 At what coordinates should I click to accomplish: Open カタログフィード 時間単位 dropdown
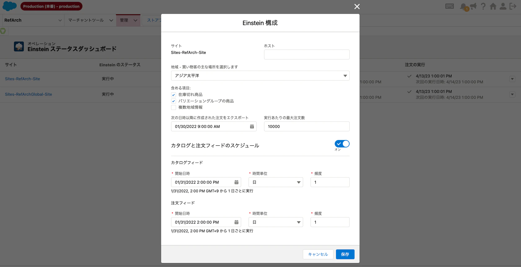click(276, 182)
